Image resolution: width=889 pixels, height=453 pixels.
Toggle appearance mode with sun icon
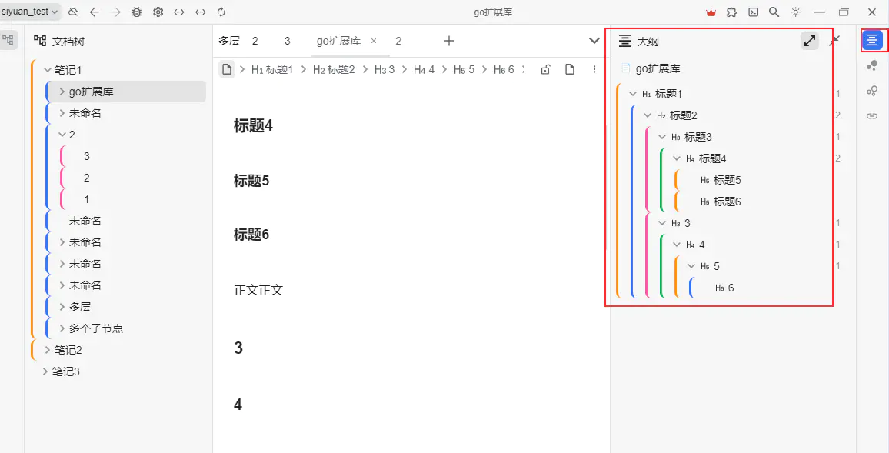(795, 12)
